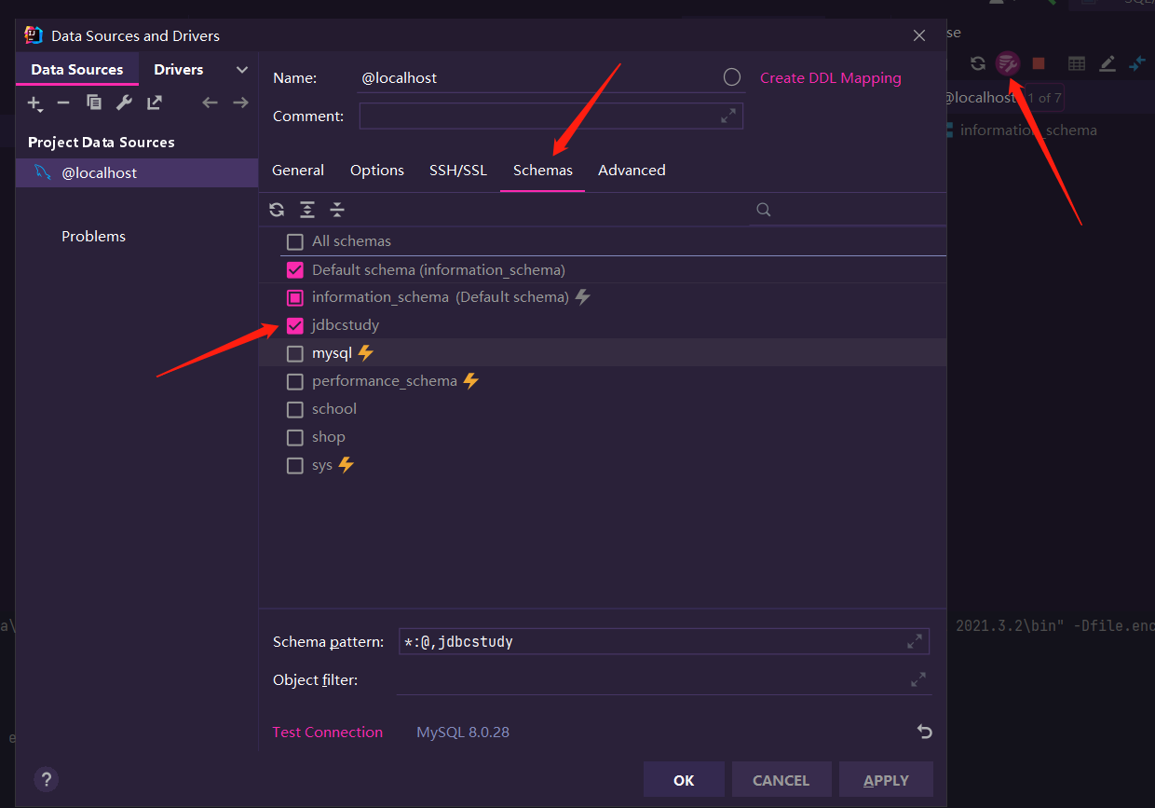This screenshot has width=1155, height=808.
Task: Open the tabs dropdown chevron beside Drivers
Action: [x=242, y=70]
